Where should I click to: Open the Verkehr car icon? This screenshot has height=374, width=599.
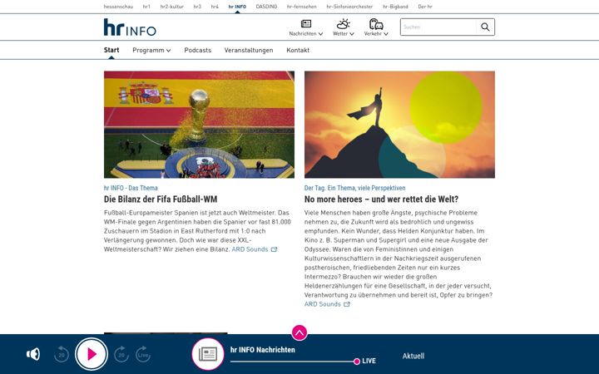point(376,24)
